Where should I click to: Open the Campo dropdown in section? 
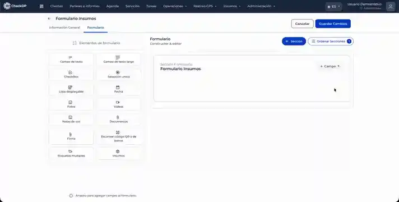pos(330,66)
